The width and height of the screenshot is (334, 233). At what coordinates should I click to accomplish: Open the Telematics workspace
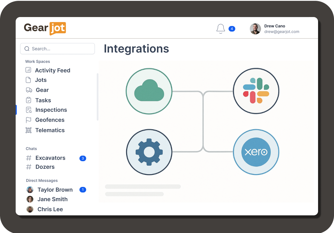click(x=50, y=130)
